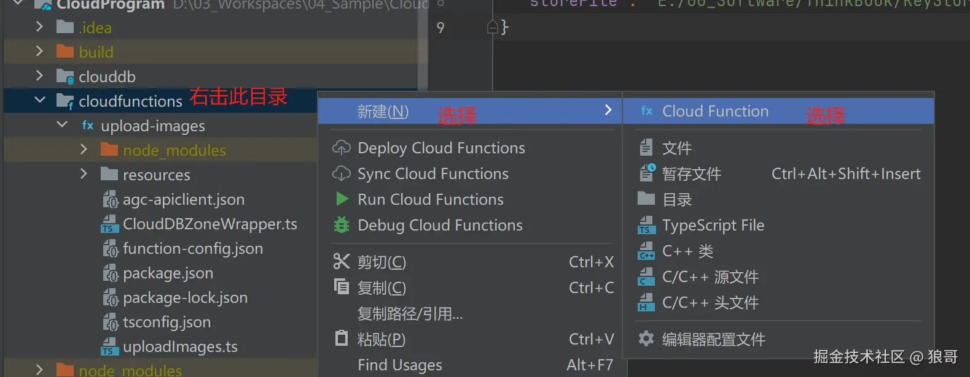
Task: Open the uploadImages.ts file
Action: pyautogui.click(x=179, y=347)
